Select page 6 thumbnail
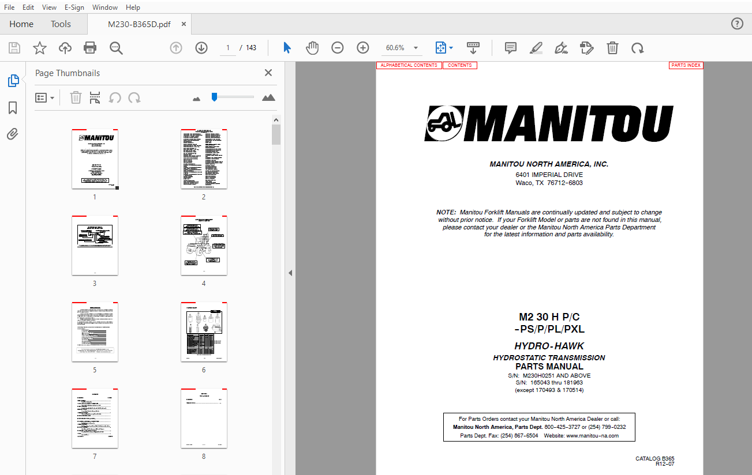This screenshot has width=752, height=475. (204, 332)
